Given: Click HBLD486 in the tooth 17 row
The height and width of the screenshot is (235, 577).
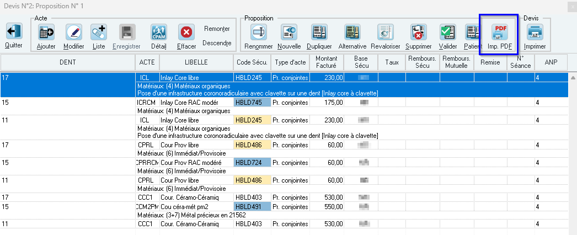Looking at the screenshot, I should pyautogui.click(x=252, y=145).
